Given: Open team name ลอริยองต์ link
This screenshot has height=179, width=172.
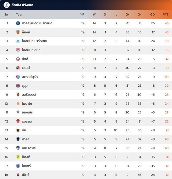Looking at the screenshot, I should tap(29, 95).
